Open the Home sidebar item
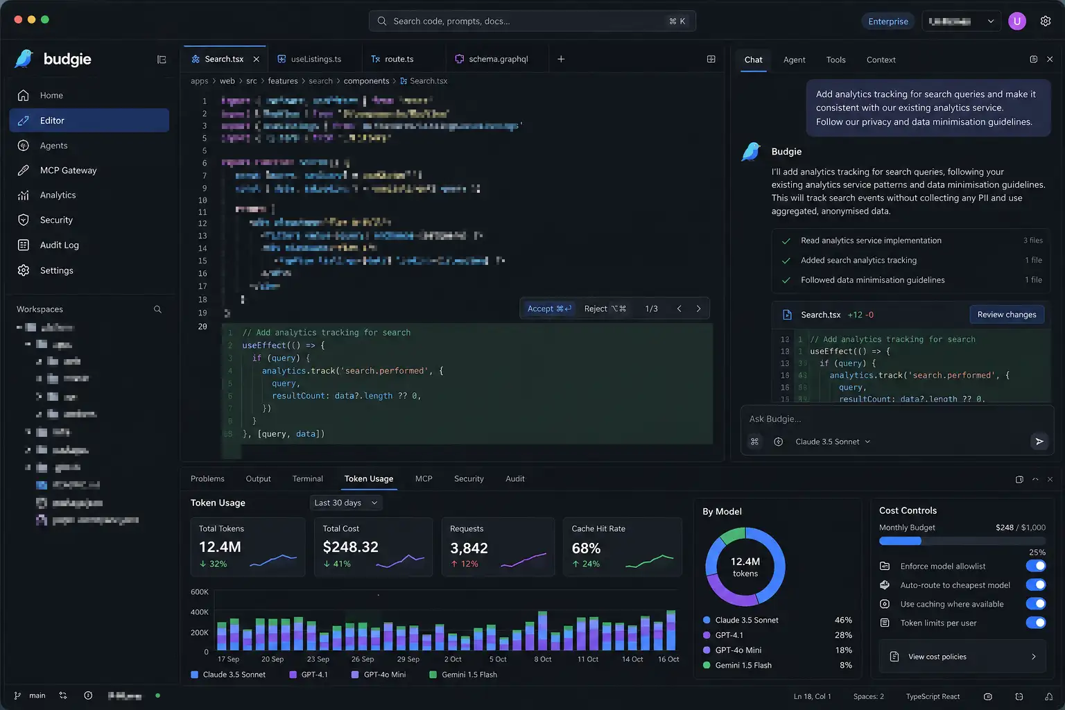Screen dimensions: 1065x710 tap(89, 96)
